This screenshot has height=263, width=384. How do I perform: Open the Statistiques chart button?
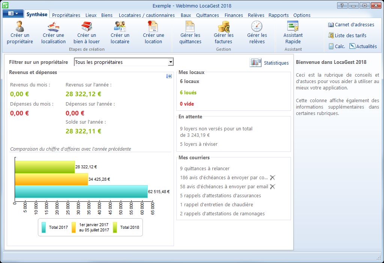tap(255, 63)
